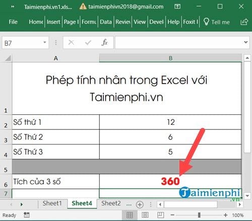Click zoom in plus icon
Image resolution: width=252 pixels, height=221 pixels.
tap(226, 215)
